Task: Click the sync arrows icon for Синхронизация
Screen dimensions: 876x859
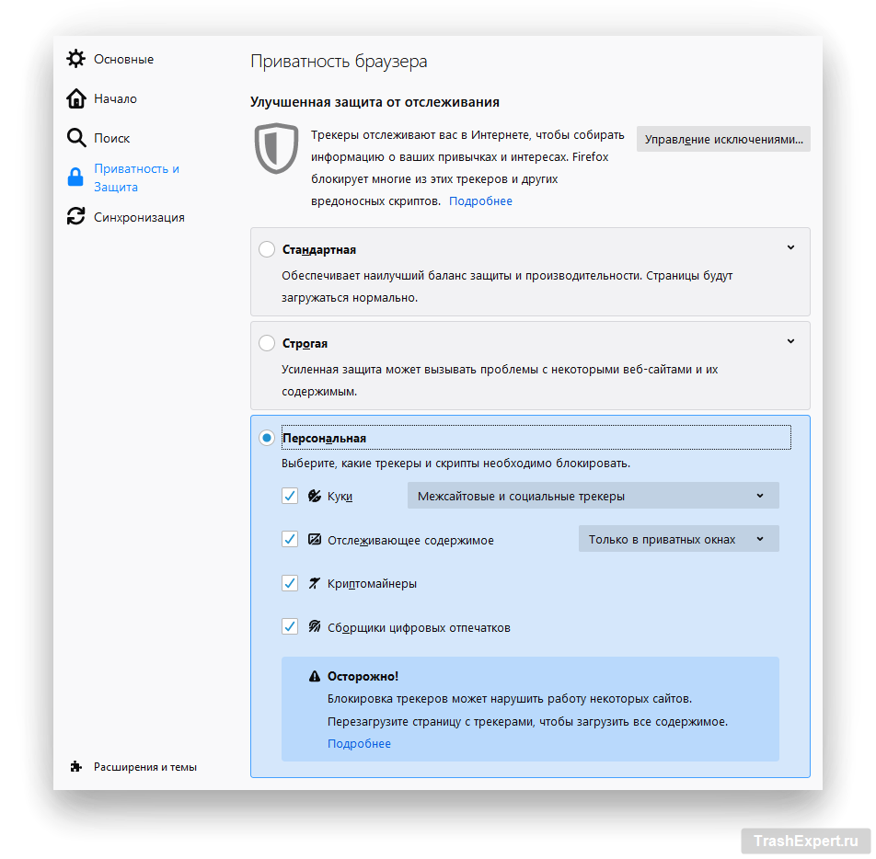Action: 75,217
